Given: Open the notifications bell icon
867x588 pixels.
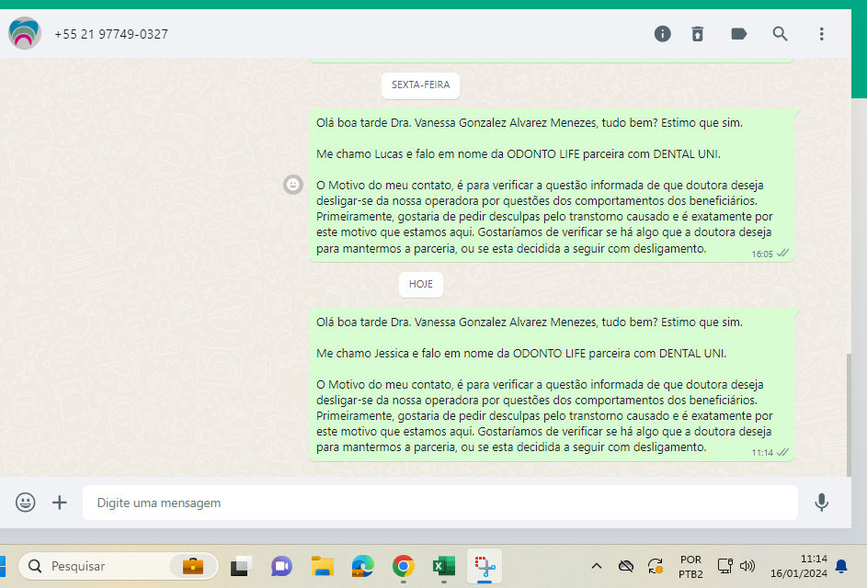Looking at the screenshot, I should click(841, 566).
